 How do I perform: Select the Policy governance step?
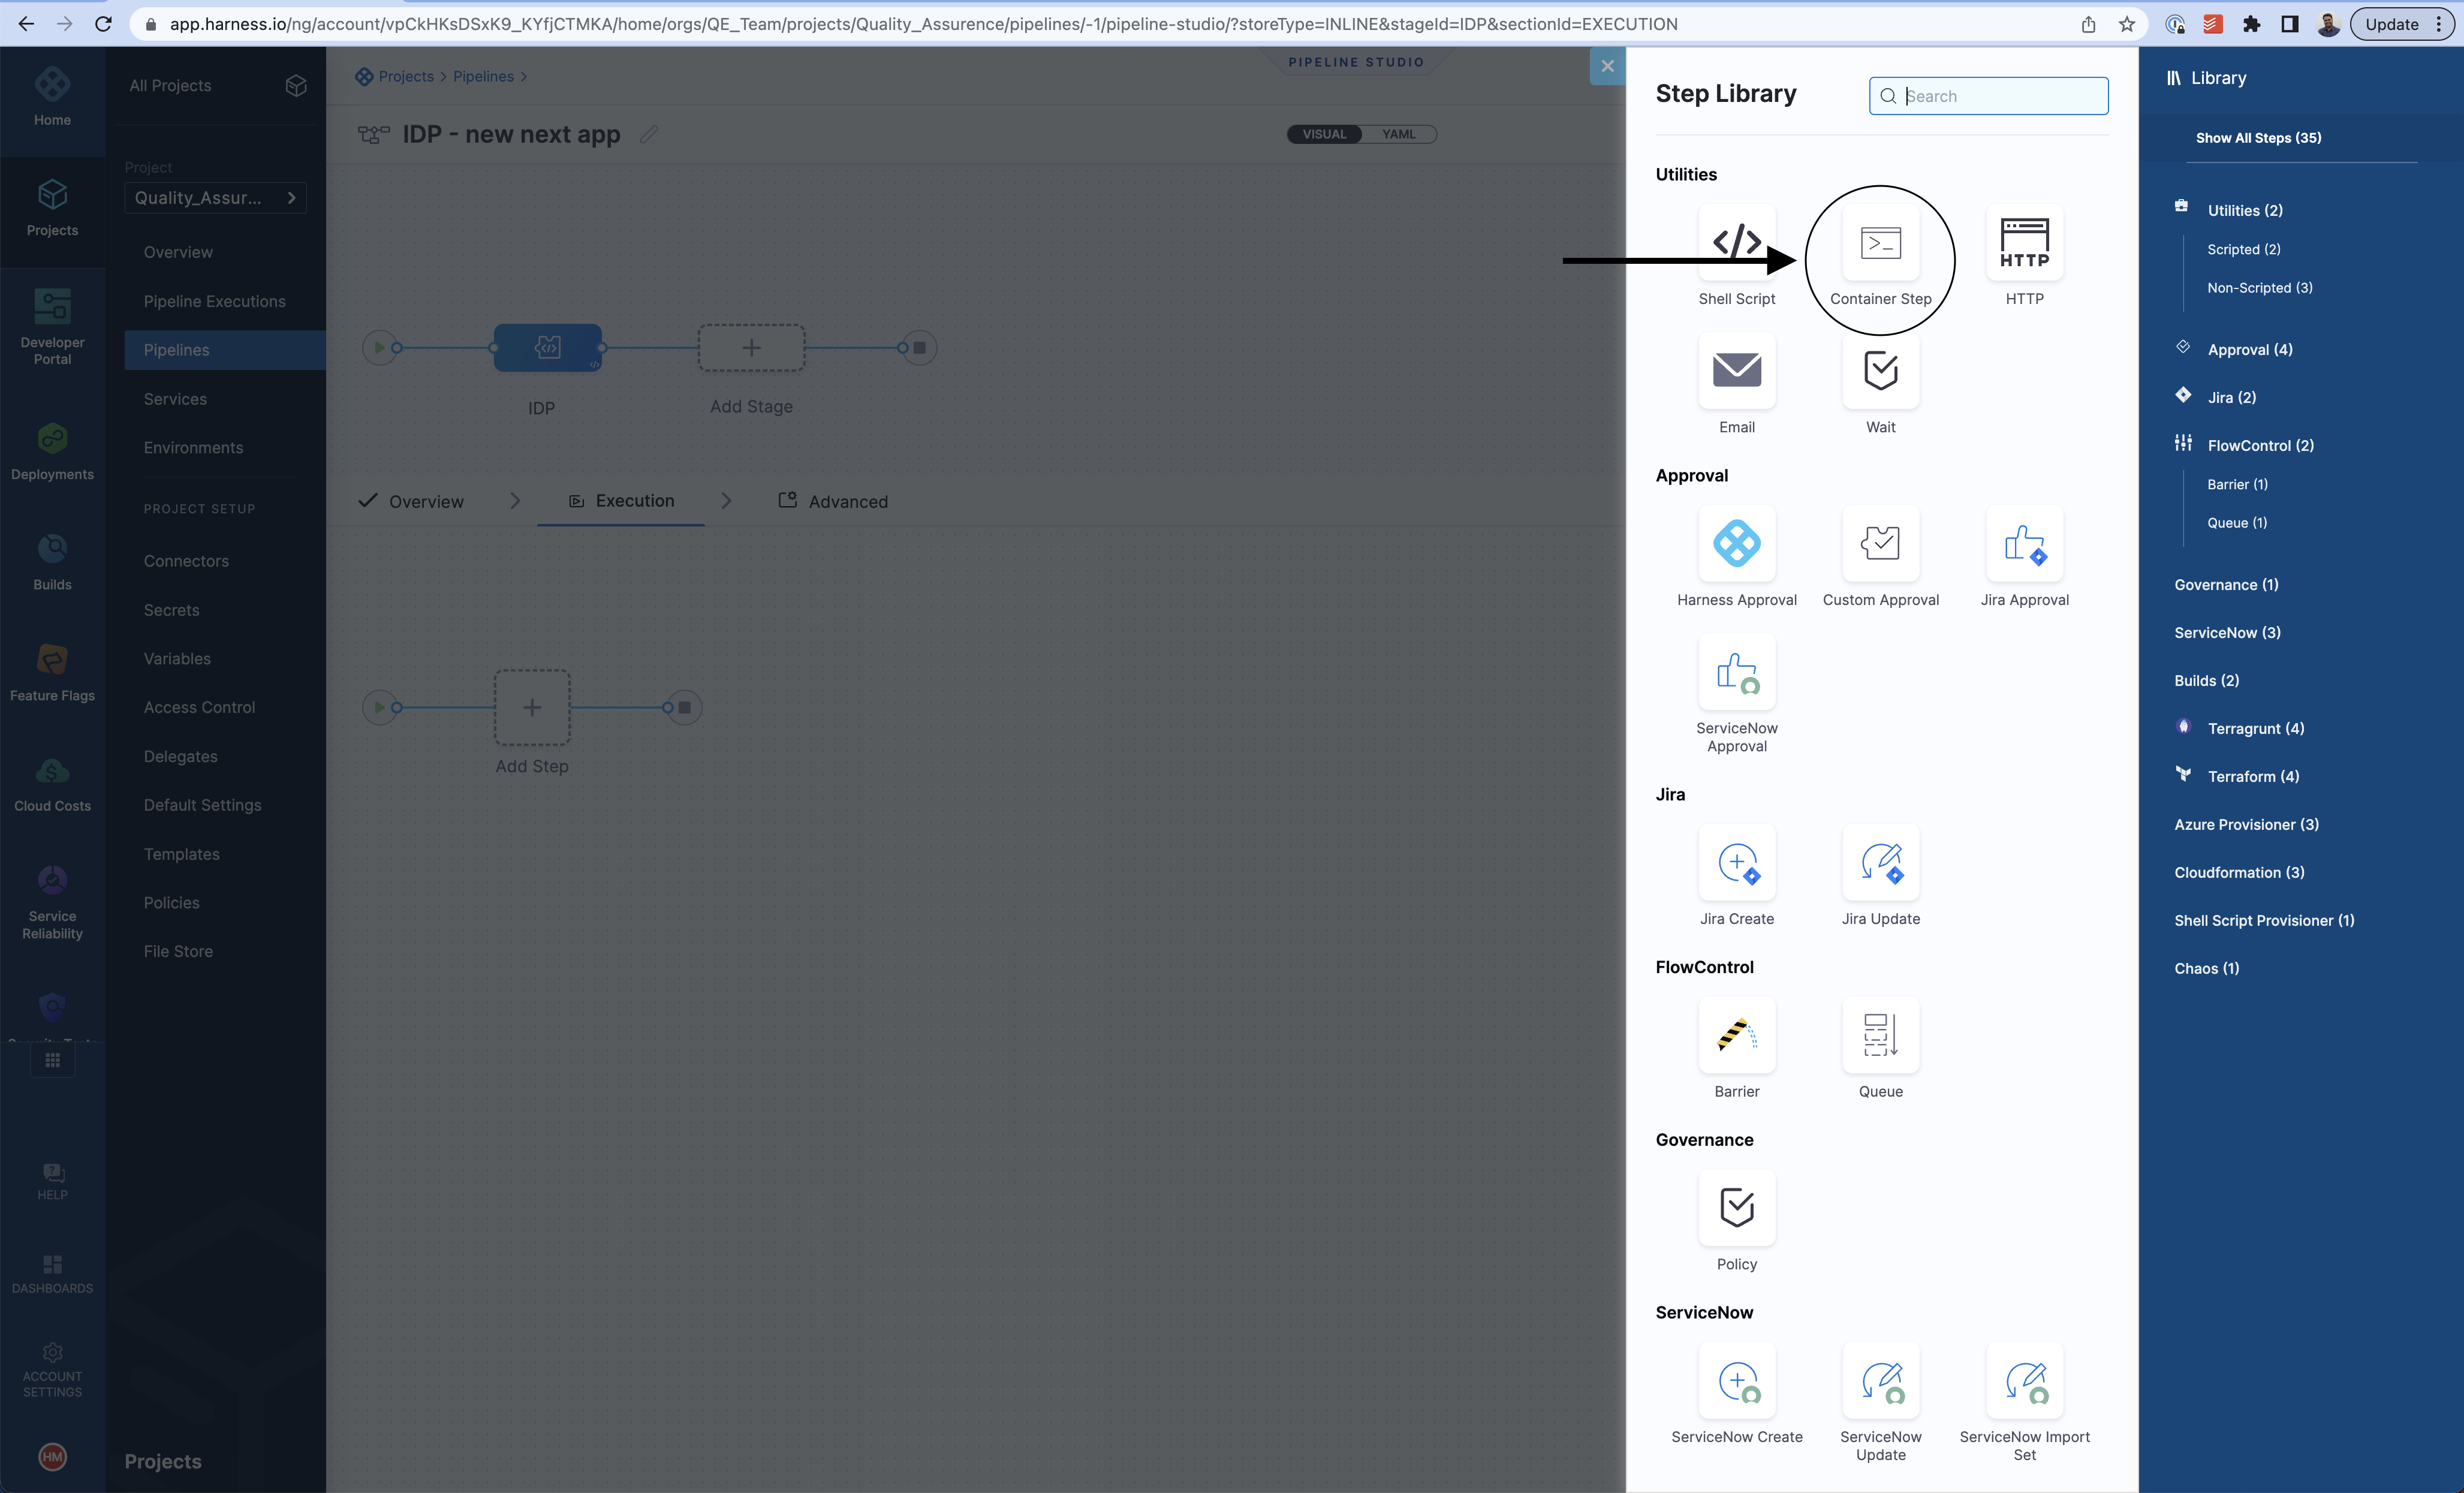(x=1736, y=1208)
